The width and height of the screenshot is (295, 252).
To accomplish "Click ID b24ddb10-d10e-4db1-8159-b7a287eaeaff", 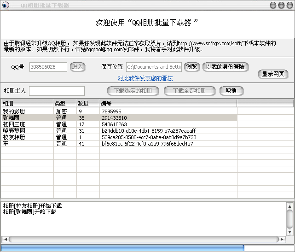I will click(149, 131).
